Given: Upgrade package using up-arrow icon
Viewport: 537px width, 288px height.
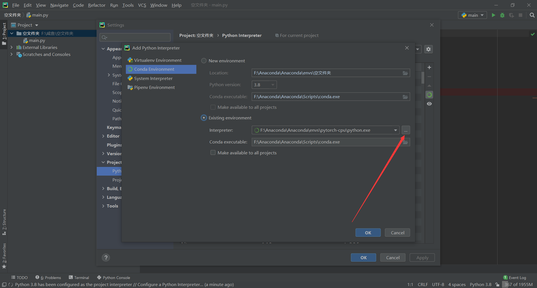Looking at the screenshot, I should coord(429,86).
